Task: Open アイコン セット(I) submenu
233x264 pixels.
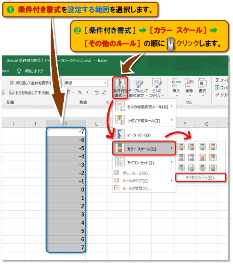Action: [144, 162]
